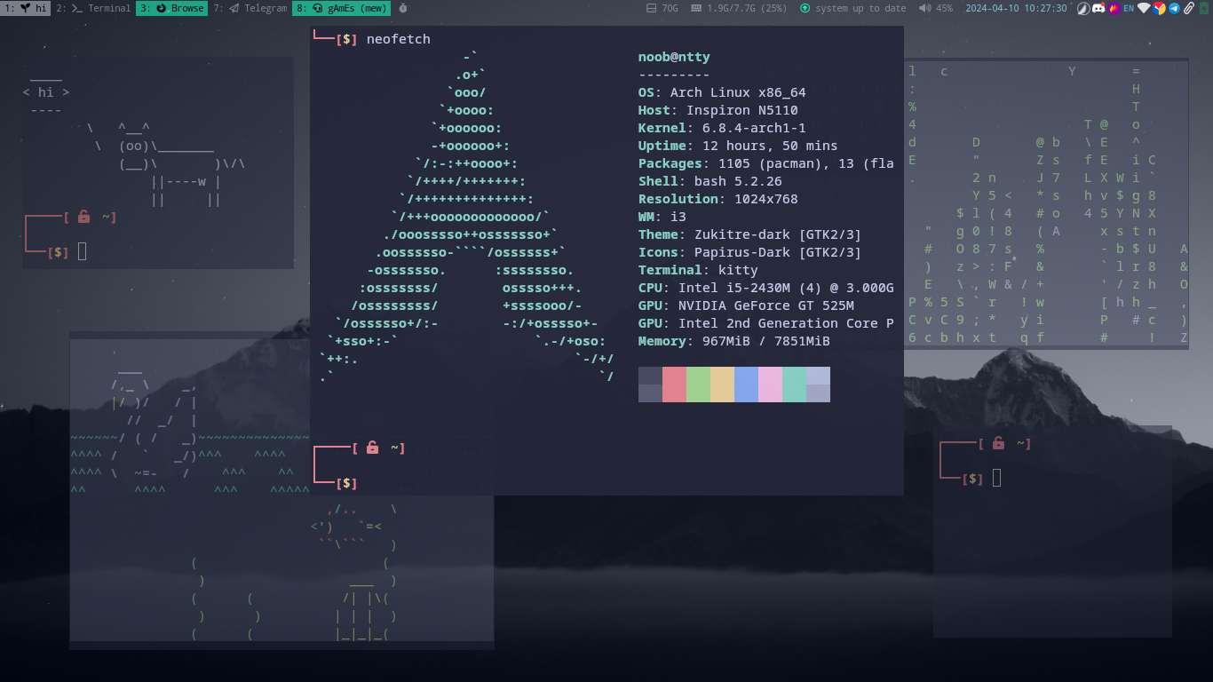Click the red padlock in neofetch terminal prompt
Screen dimensions: 1213x682
[373, 448]
